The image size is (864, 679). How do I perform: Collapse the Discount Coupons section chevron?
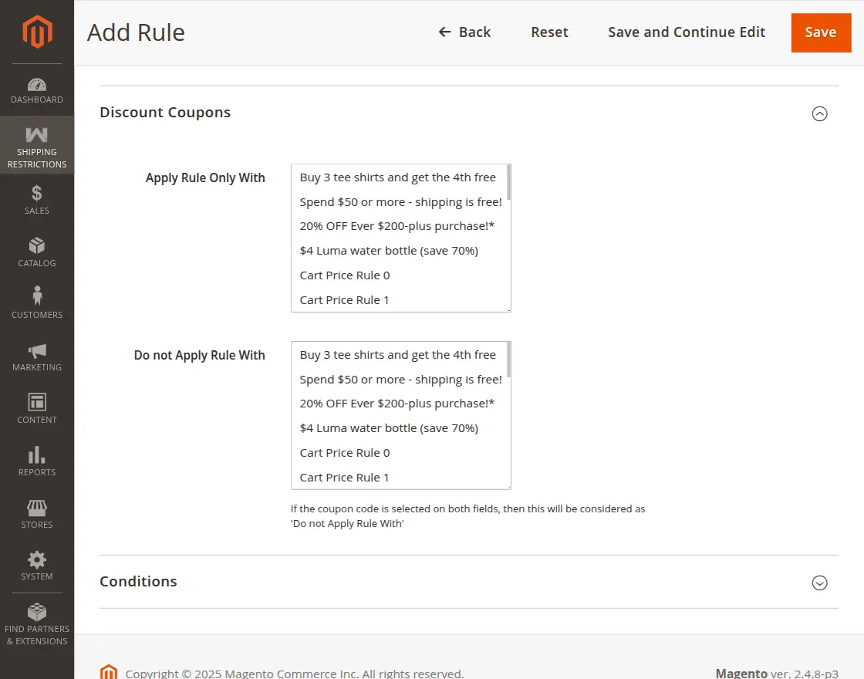(819, 113)
